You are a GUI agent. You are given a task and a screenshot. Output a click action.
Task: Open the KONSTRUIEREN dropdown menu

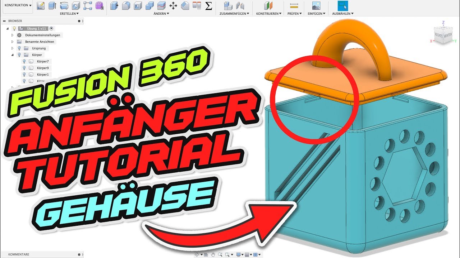pos(269,14)
